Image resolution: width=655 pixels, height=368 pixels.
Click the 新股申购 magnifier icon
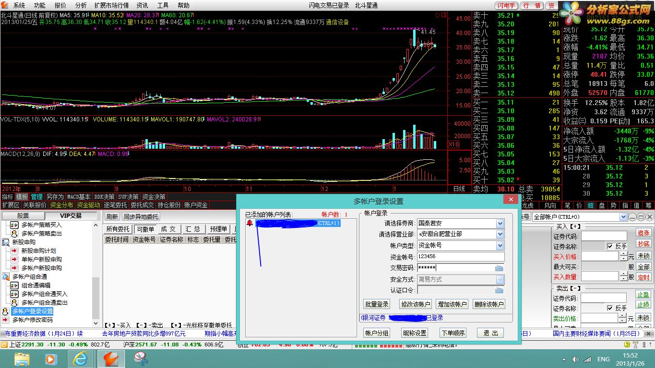(x=6, y=242)
